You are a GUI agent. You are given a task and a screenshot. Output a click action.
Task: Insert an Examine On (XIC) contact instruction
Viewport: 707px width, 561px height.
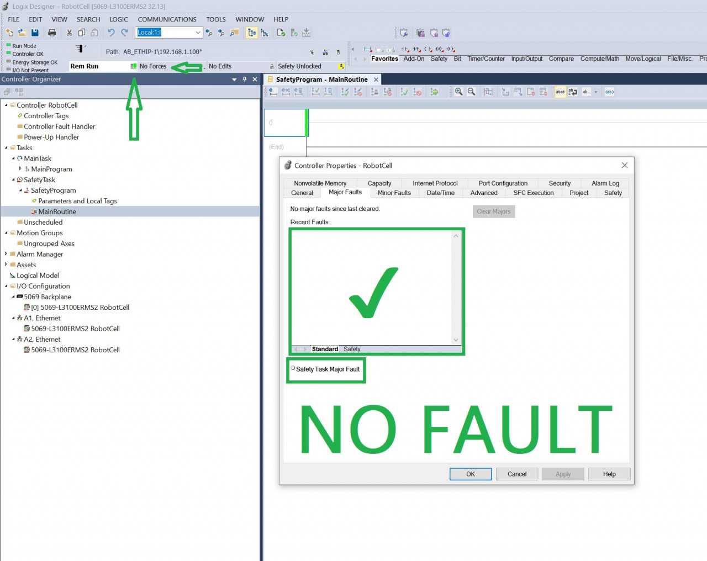405,49
